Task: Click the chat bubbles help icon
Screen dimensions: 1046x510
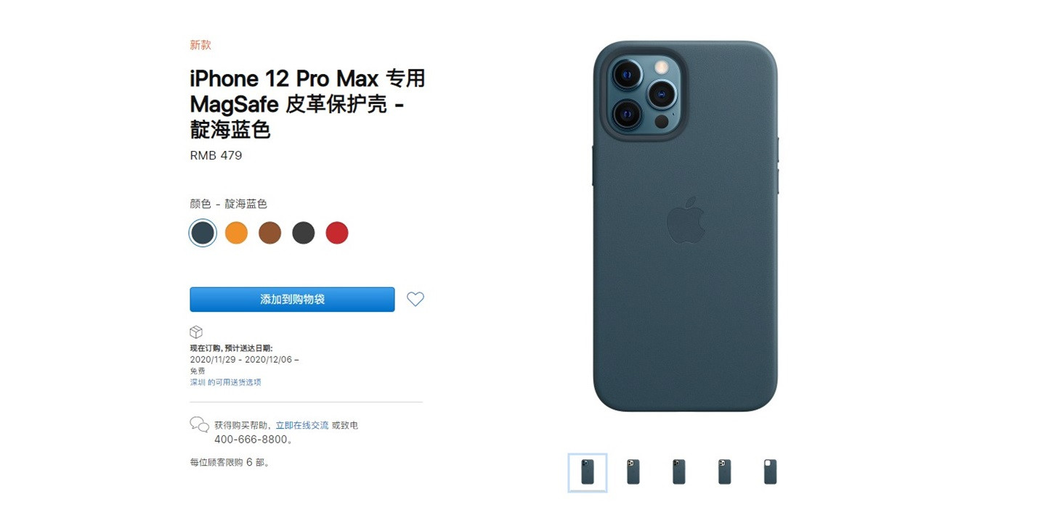Action: click(x=199, y=424)
